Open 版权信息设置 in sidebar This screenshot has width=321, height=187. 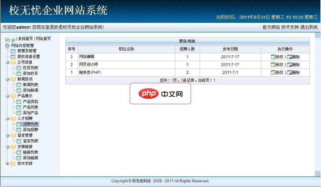click(29, 57)
